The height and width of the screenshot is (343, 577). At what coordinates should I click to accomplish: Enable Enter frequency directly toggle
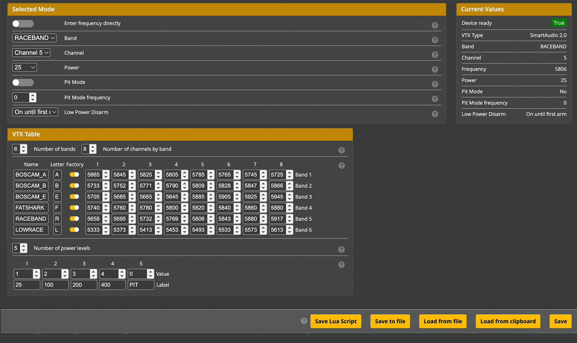click(23, 24)
